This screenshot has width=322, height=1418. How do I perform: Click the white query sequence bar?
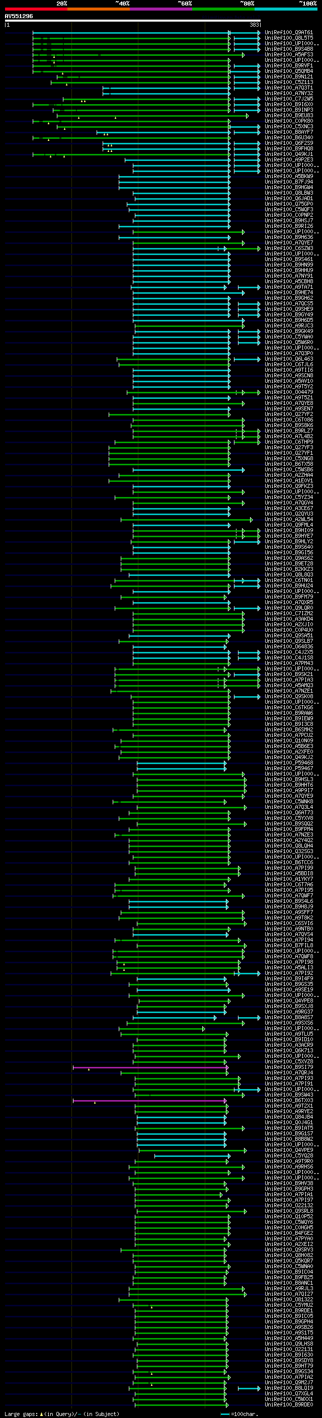point(133,20)
